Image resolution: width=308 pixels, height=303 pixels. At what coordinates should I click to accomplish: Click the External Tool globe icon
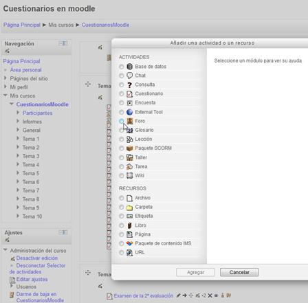[x=129, y=112]
